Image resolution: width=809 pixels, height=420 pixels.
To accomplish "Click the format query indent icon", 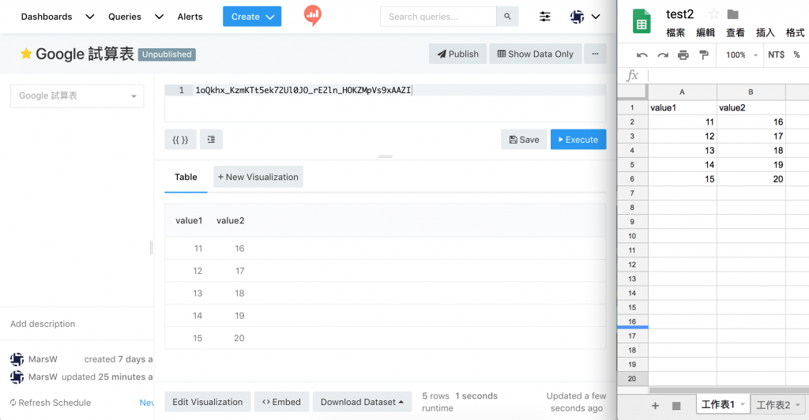I will [211, 139].
